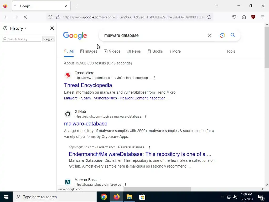Viewport: 269px width, 202px height.
Task: Open the Threat Encyclopedia result
Action: coord(88,85)
